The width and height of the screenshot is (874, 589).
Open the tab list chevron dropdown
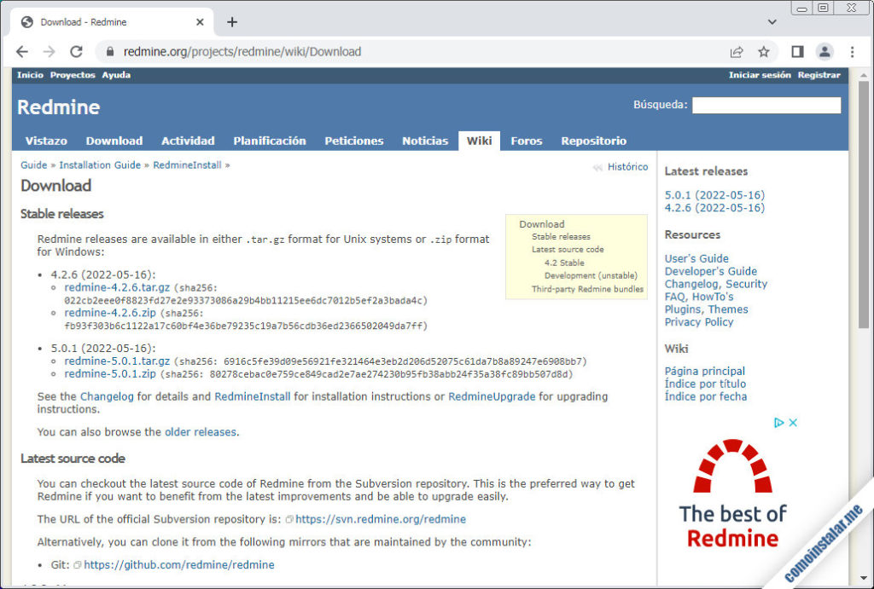(772, 20)
